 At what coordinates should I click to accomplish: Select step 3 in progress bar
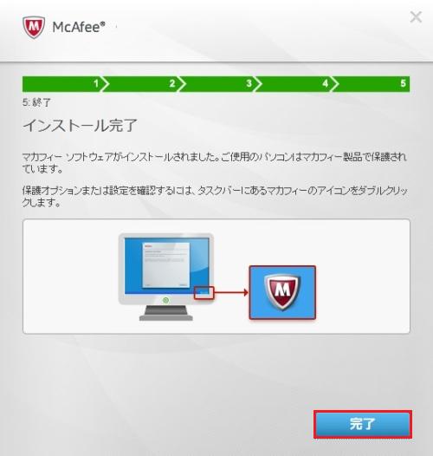pyautogui.click(x=220, y=84)
